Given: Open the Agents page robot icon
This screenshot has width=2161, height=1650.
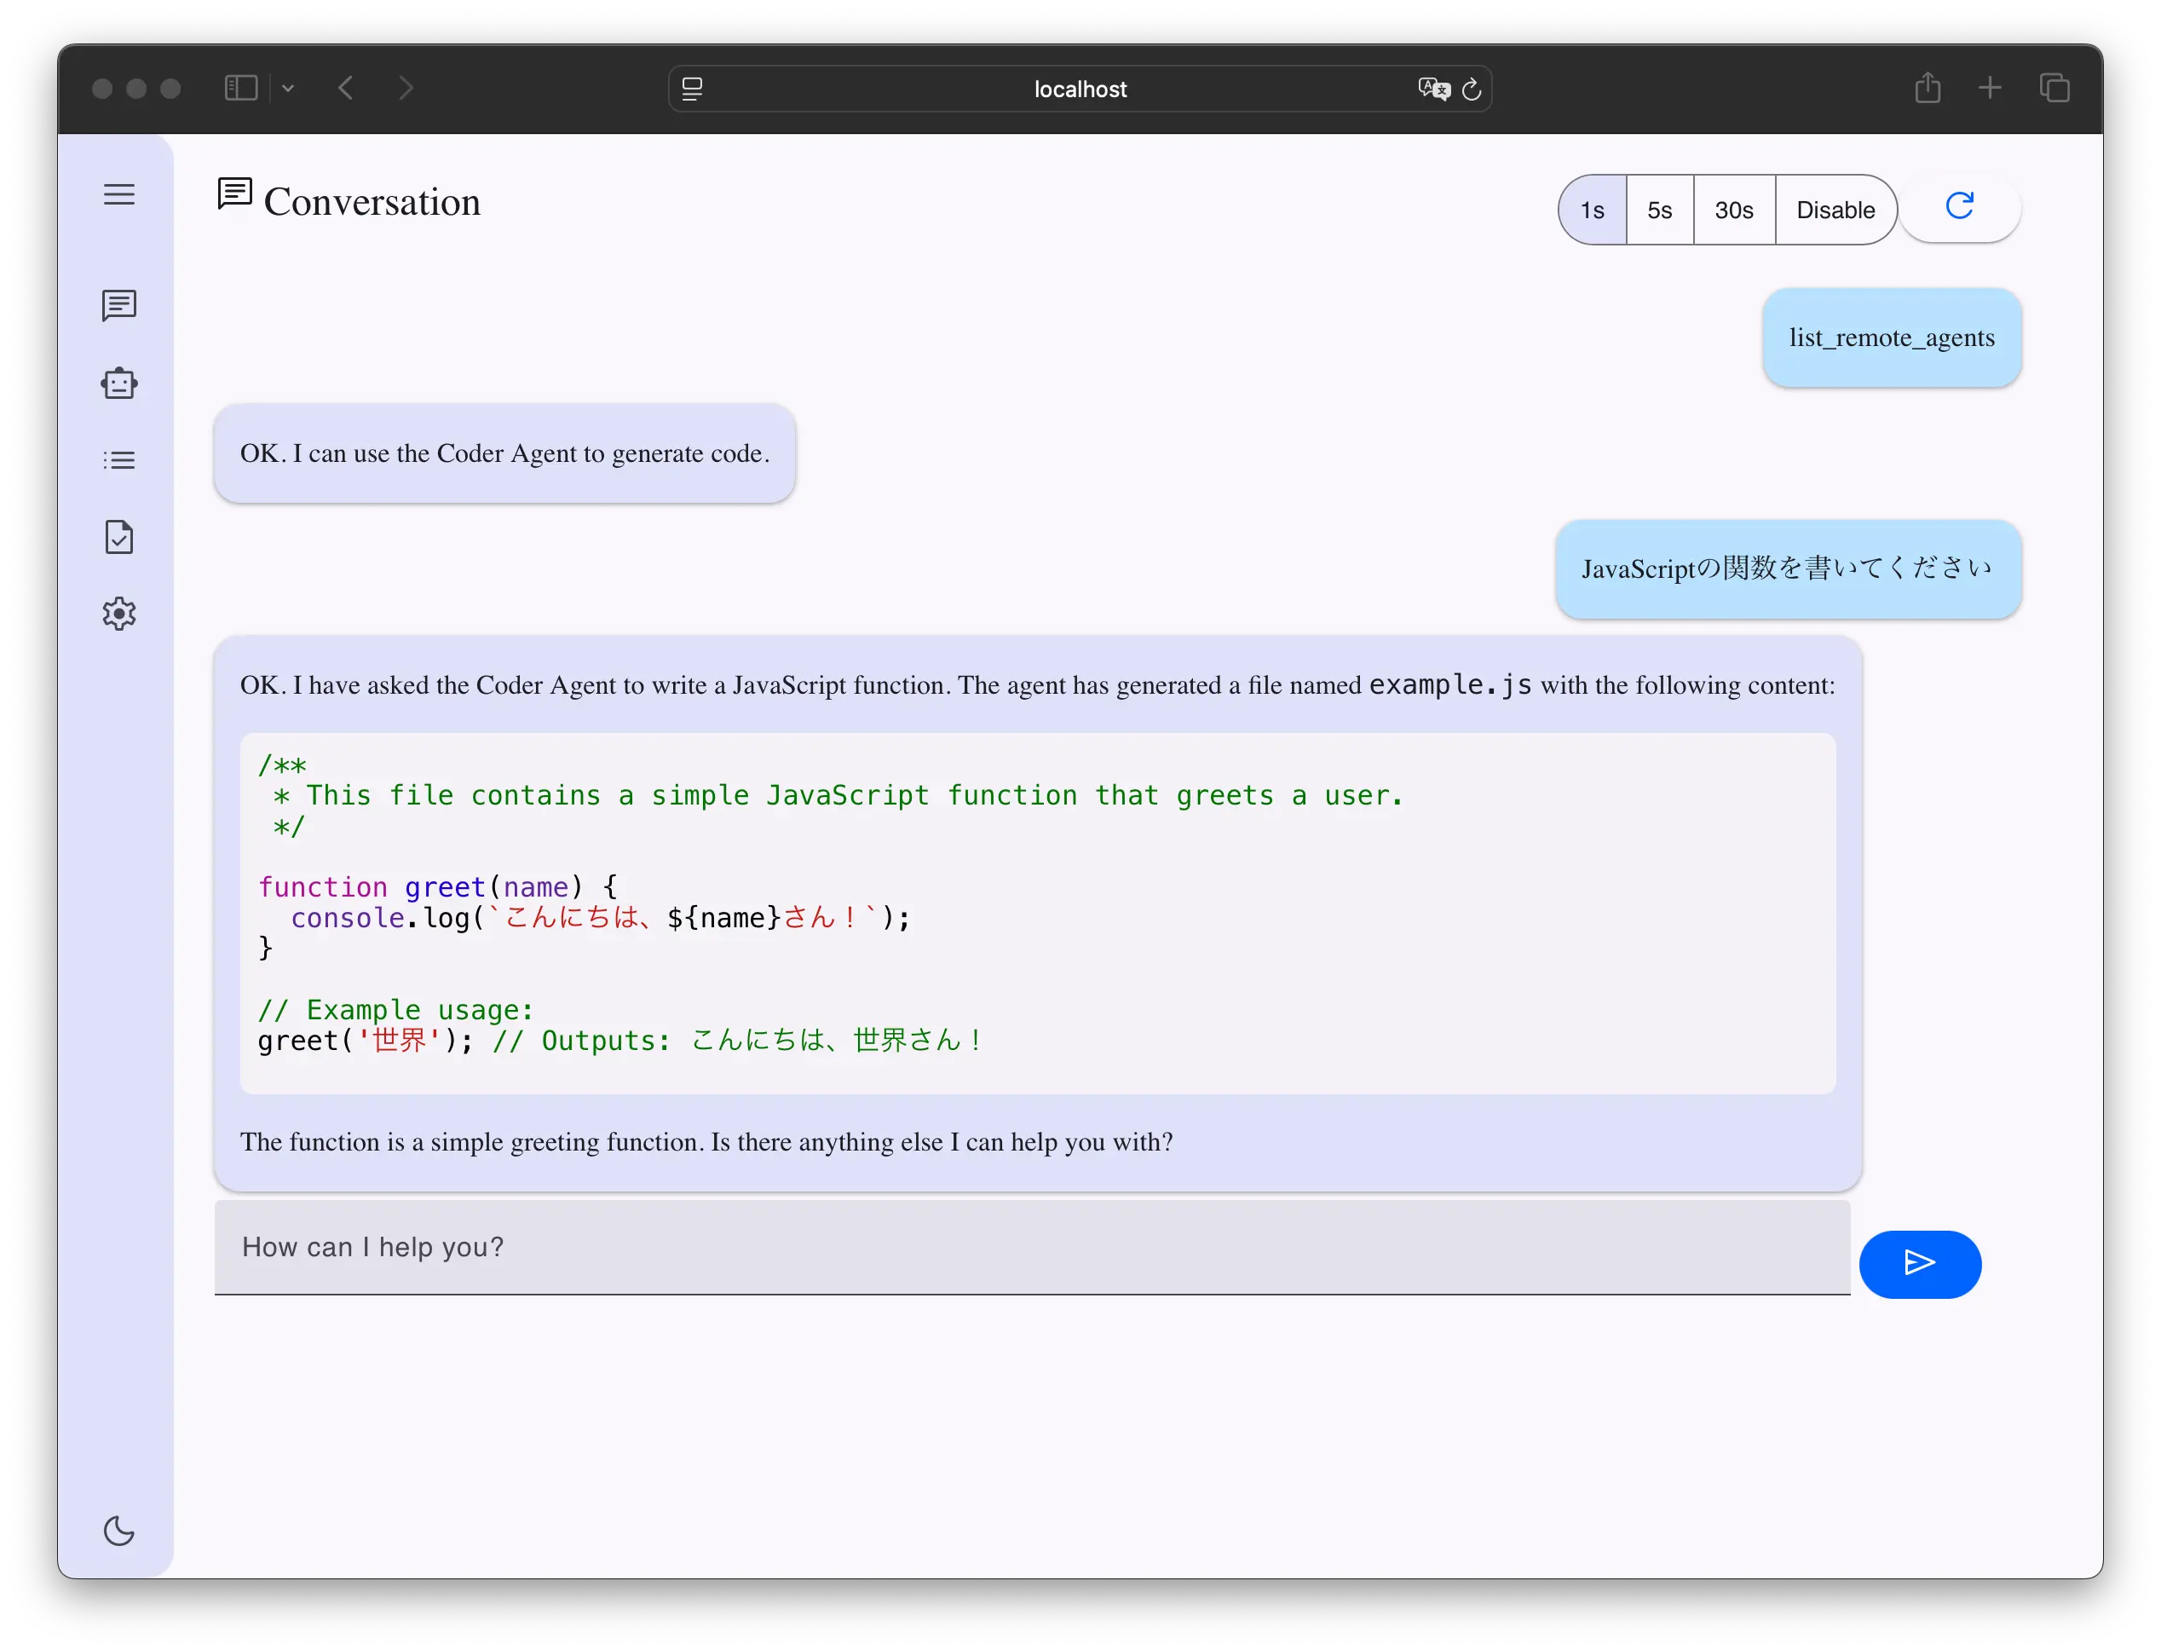Looking at the screenshot, I should pos(118,383).
